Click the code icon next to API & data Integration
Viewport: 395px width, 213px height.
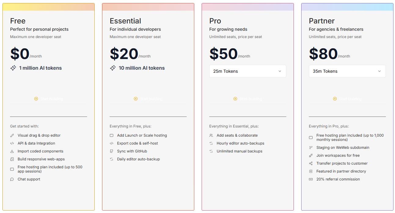click(x=12, y=143)
